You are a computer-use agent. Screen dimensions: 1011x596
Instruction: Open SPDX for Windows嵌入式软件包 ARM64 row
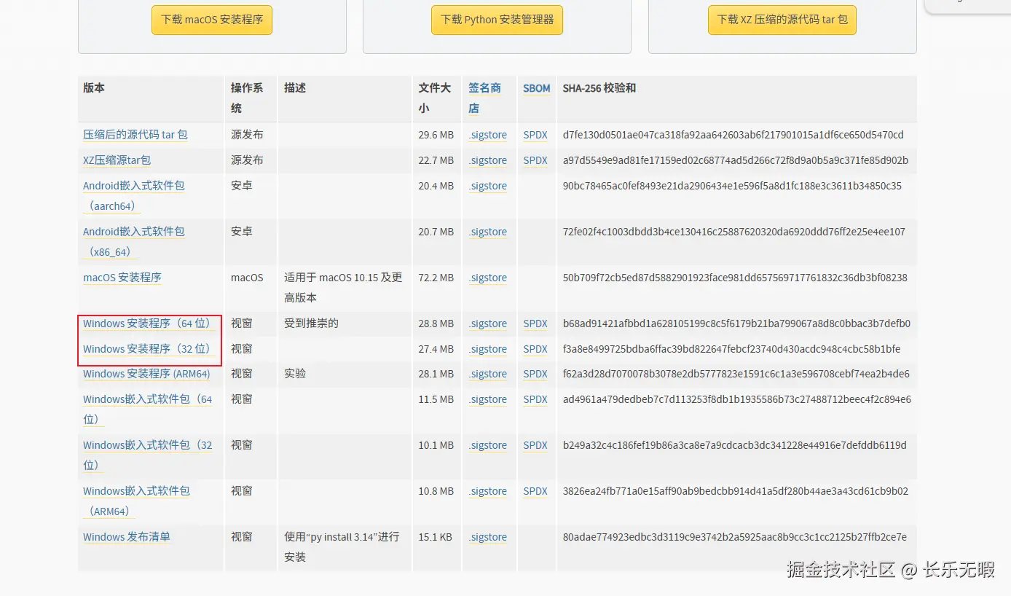pyautogui.click(x=535, y=491)
